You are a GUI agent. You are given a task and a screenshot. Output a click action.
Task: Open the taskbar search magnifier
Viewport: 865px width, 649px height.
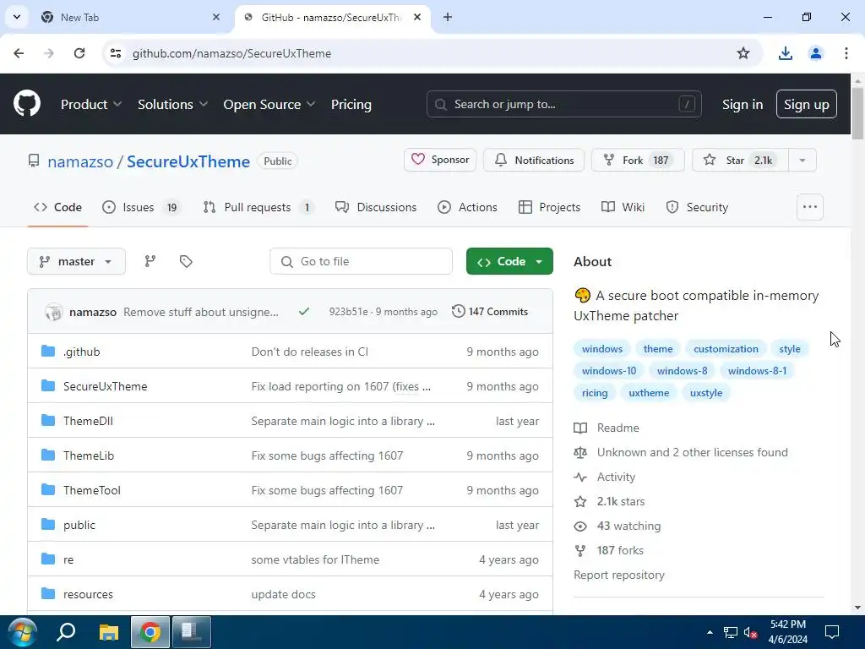click(66, 632)
